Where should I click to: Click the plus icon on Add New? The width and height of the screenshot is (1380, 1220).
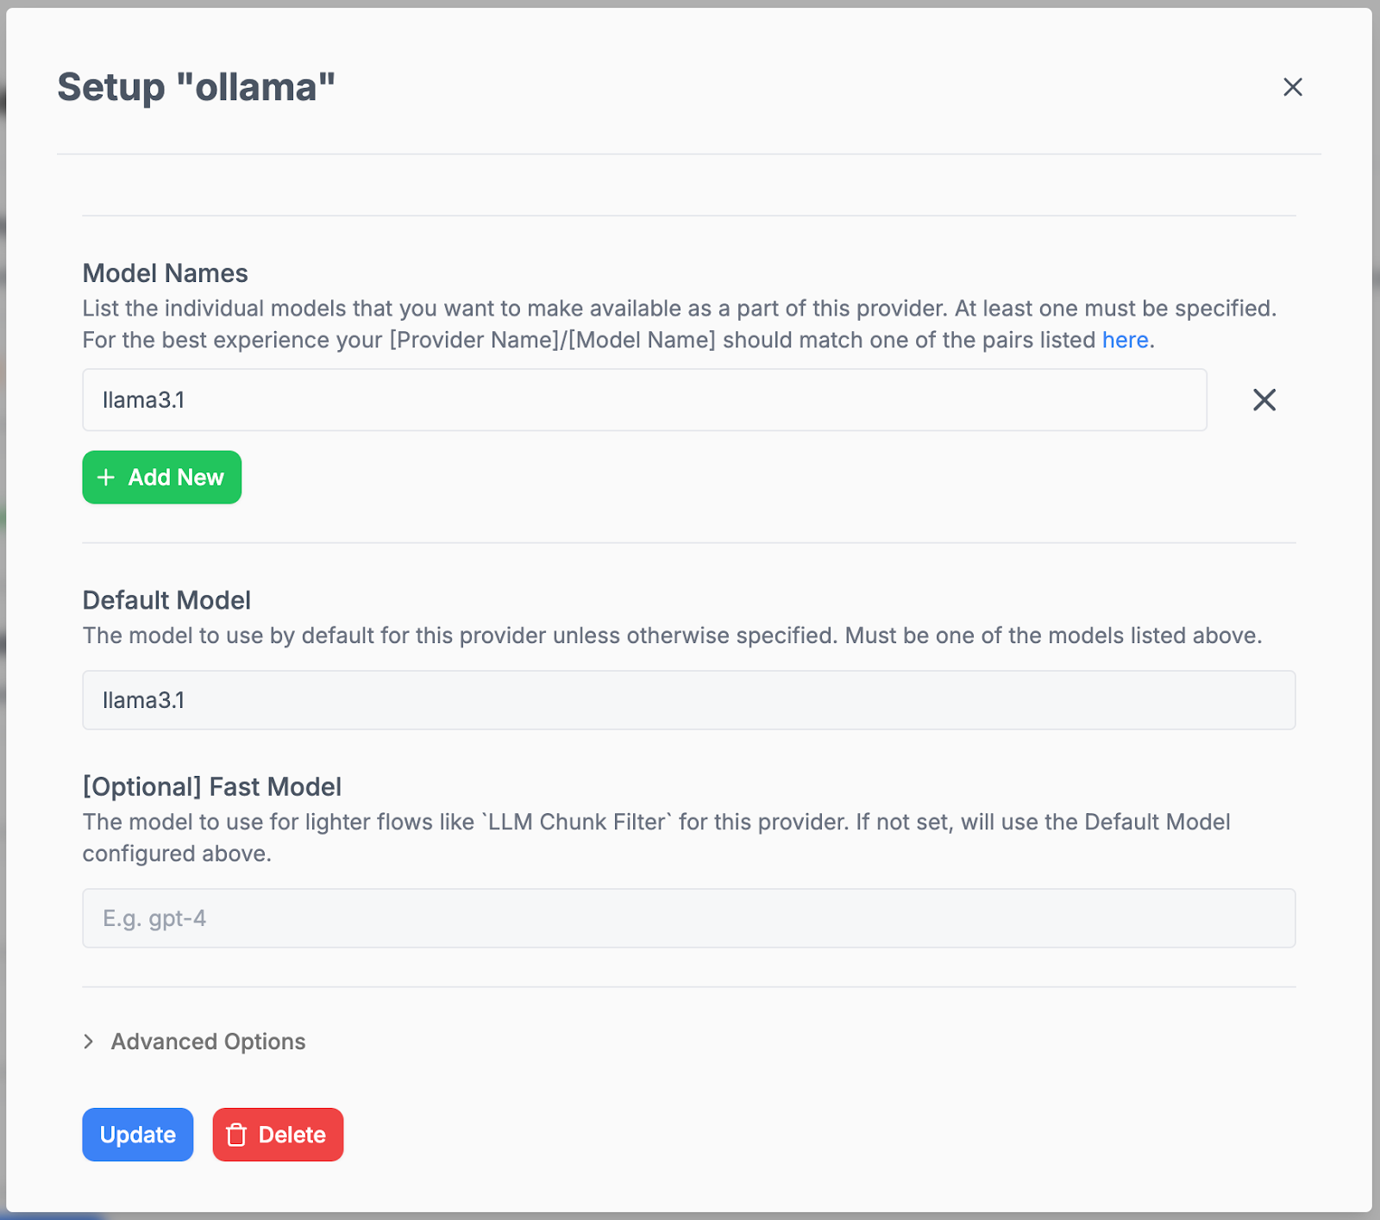pyautogui.click(x=106, y=477)
